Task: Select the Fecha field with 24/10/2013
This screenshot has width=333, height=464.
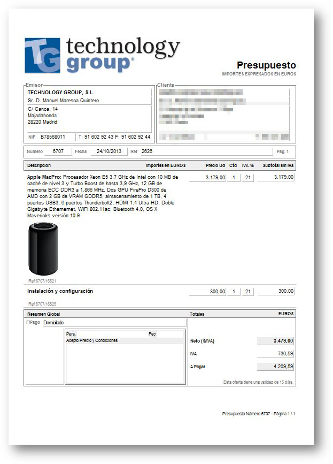Action: 109,151
